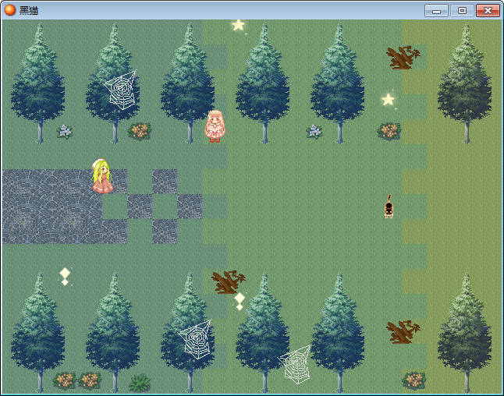Close the 黑猫 game window
The image size is (504, 396).
coord(487,10)
